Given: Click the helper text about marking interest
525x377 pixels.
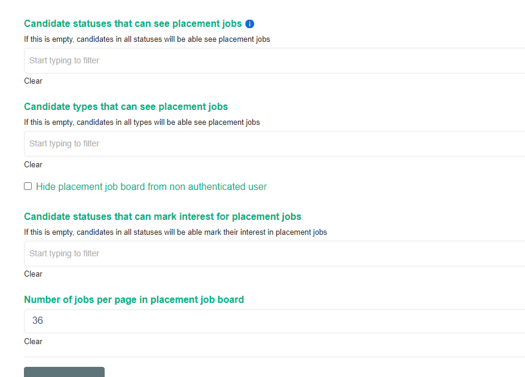Looking at the screenshot, I should click(x=175, y=232).
